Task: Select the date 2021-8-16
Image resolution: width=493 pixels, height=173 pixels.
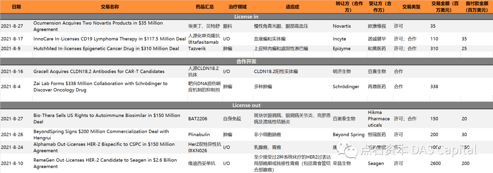Action: pyautogui.click(x=12, y=72)
